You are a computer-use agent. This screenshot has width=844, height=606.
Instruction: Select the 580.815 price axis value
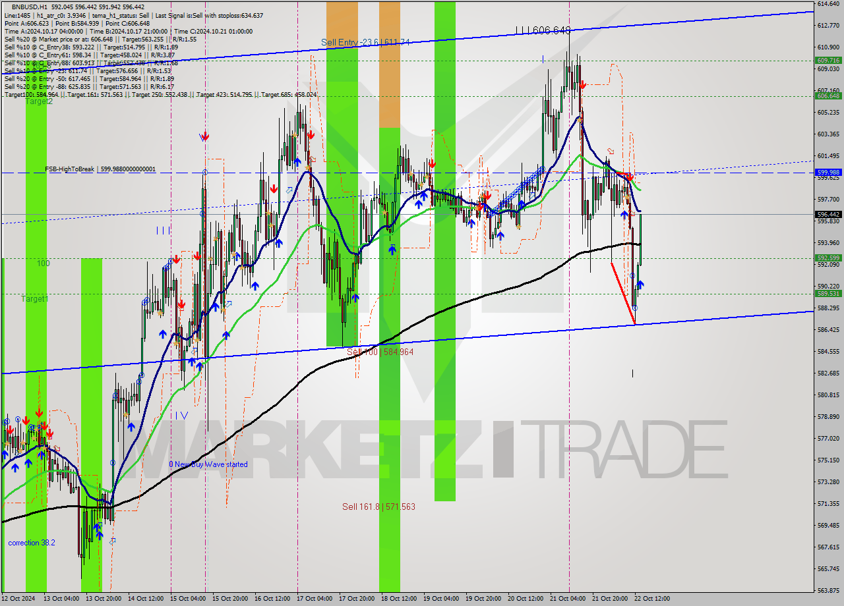click(828, 395)
